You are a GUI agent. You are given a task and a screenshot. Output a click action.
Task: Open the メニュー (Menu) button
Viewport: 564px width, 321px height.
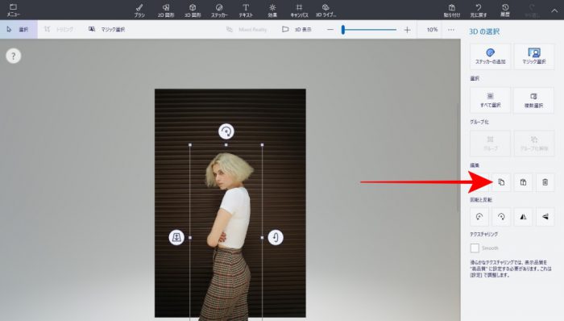pos(14,10)
